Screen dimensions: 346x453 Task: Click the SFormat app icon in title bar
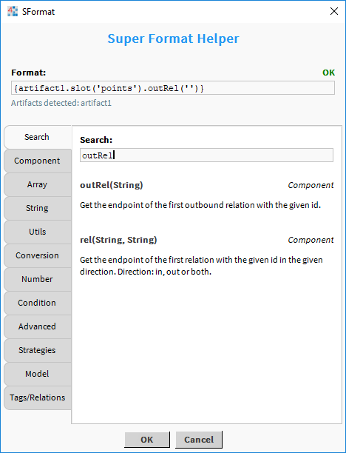click(13, 12)
